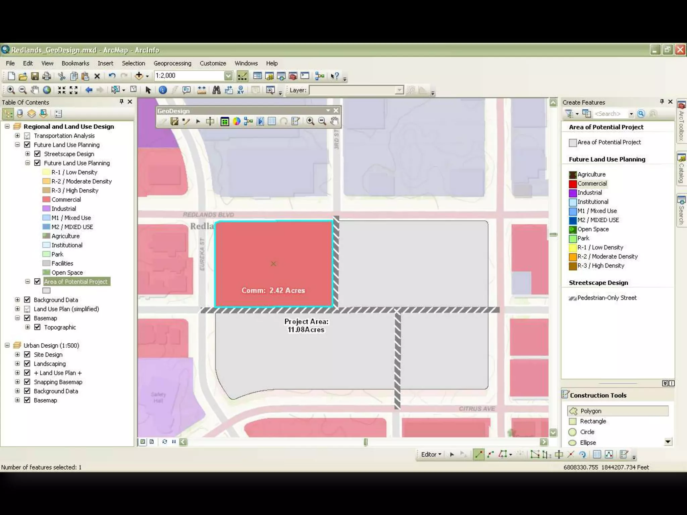687x515 pixels.
Task: Click the Full Extent globe icon
Action: (x=47, y=90)
